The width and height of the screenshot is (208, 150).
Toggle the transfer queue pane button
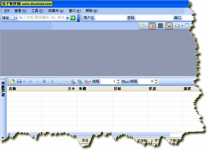click(x=152, y=26)
